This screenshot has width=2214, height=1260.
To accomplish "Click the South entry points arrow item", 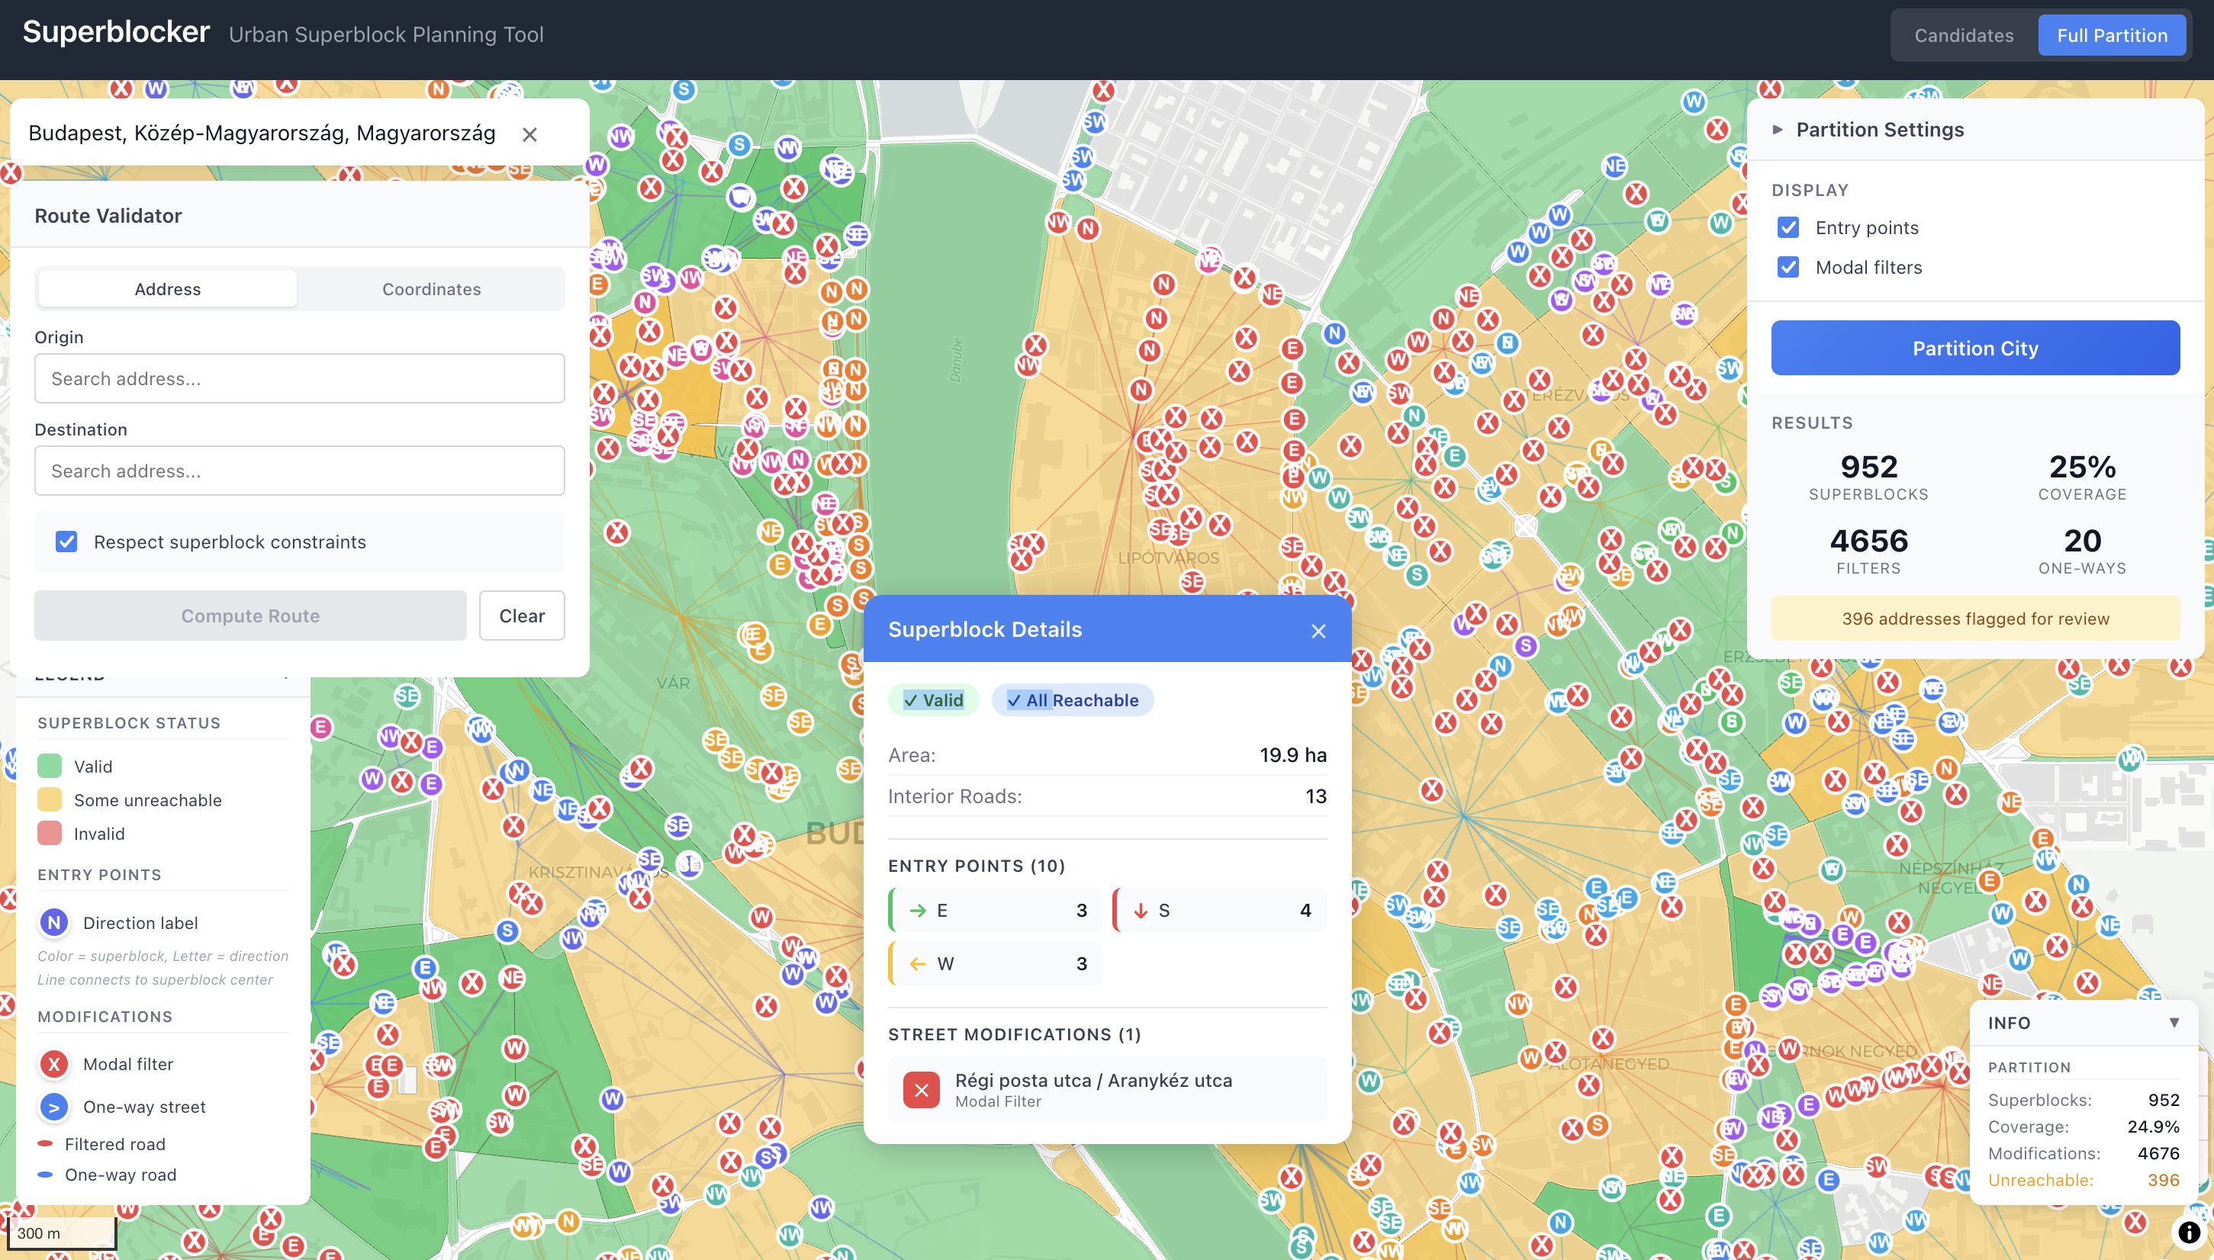I will coord(1218,911).
